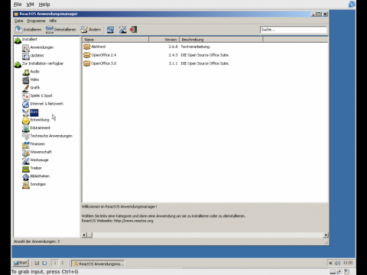Choose the Wissenschaft category
Viewport: 367px width, 275px height.
(41, 152)
